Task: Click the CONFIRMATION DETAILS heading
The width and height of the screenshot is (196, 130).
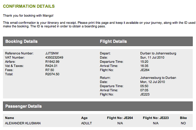Action: (x=29, y=6)
